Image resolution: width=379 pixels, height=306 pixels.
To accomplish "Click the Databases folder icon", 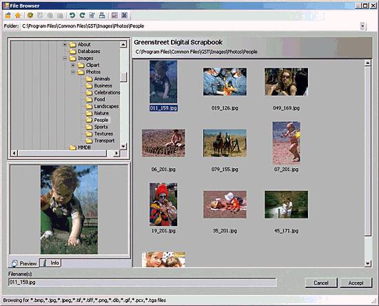I will click(x=73, y=51).
